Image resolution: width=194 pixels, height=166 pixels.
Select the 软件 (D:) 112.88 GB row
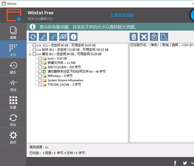tap(75, 50)
